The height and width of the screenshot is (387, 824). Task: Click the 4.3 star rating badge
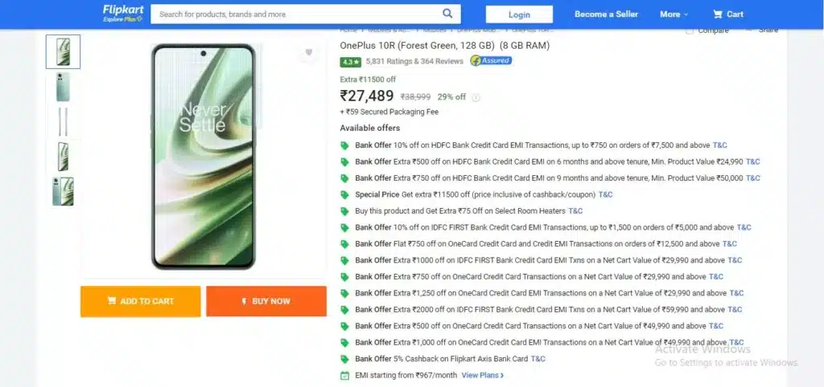click(350, 62)
